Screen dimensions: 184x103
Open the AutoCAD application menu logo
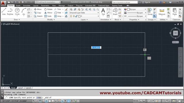3,3
